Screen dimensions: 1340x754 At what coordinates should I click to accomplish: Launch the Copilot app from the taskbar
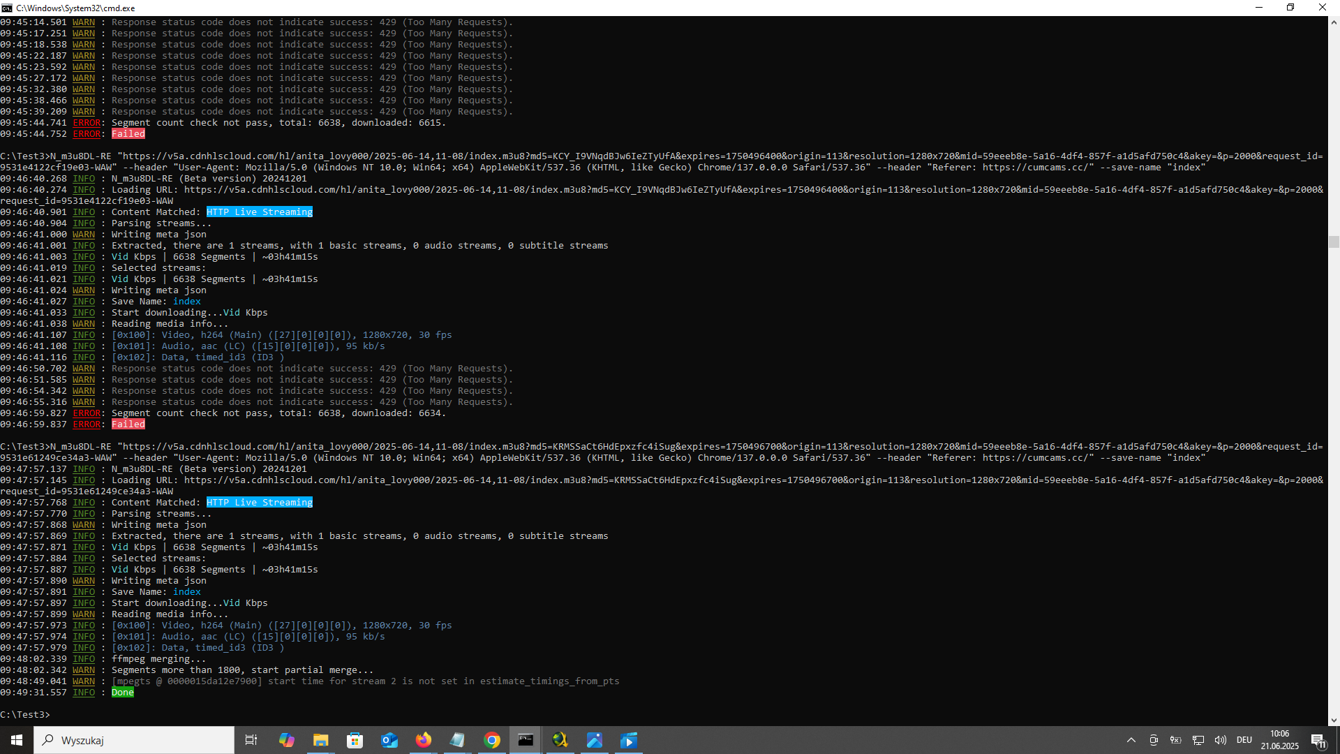click(x=286, y=740)
